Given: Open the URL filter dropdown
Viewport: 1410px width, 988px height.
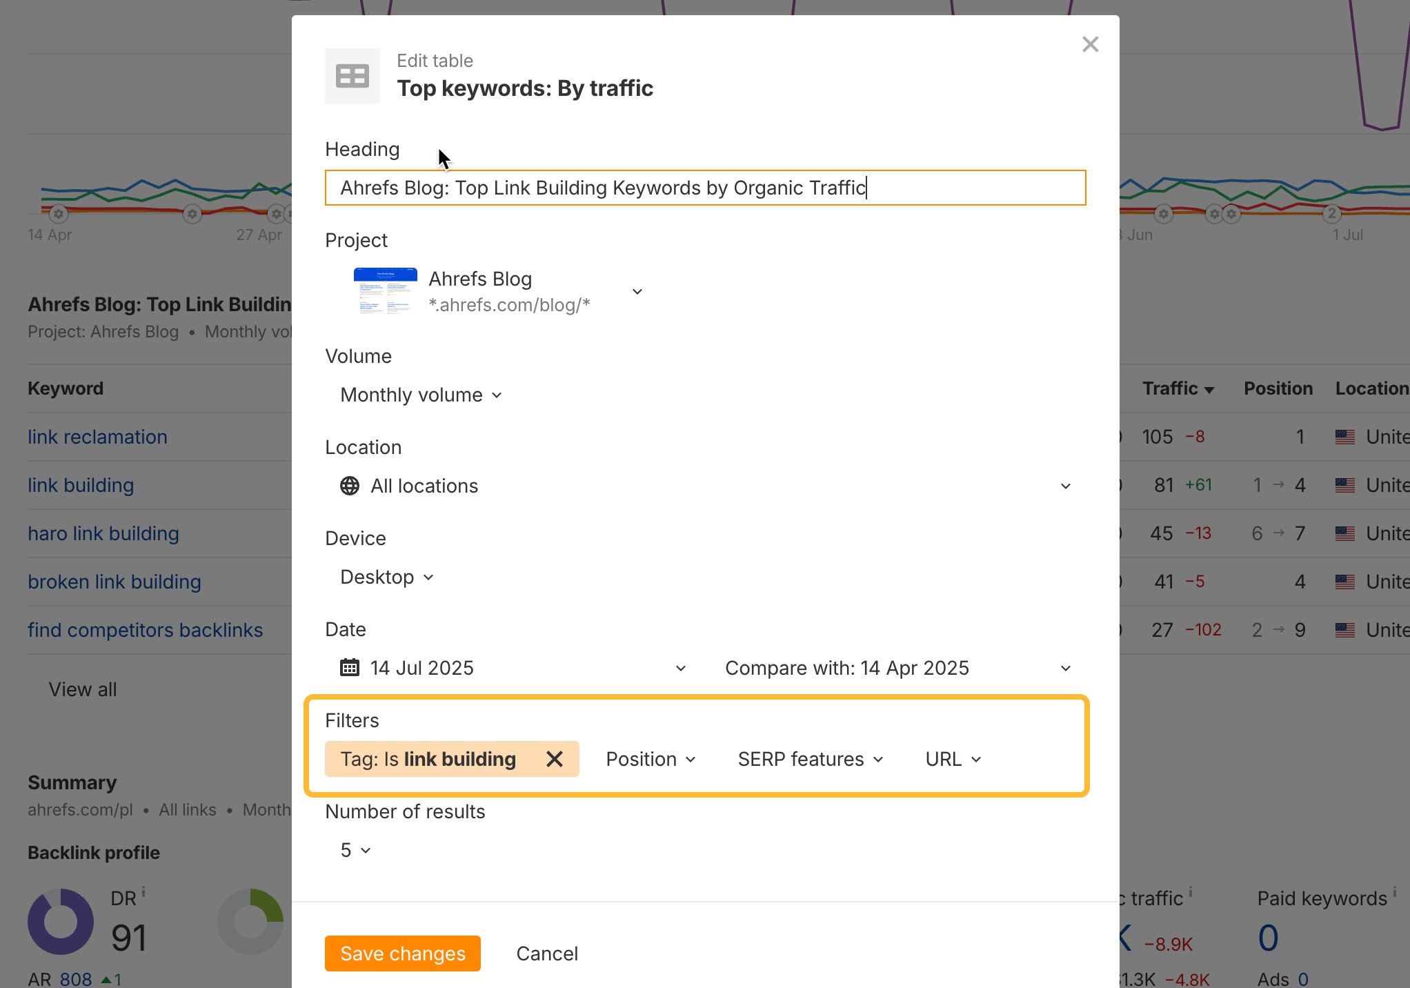Looking at the screenshot, I should 953,759.
